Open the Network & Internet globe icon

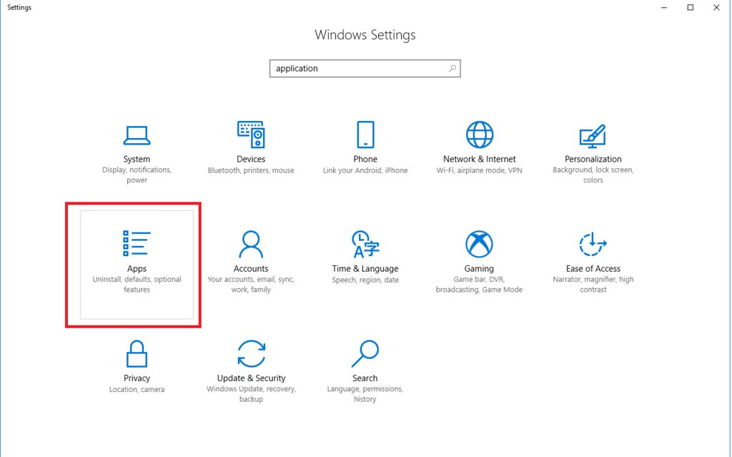click(480, 134)
